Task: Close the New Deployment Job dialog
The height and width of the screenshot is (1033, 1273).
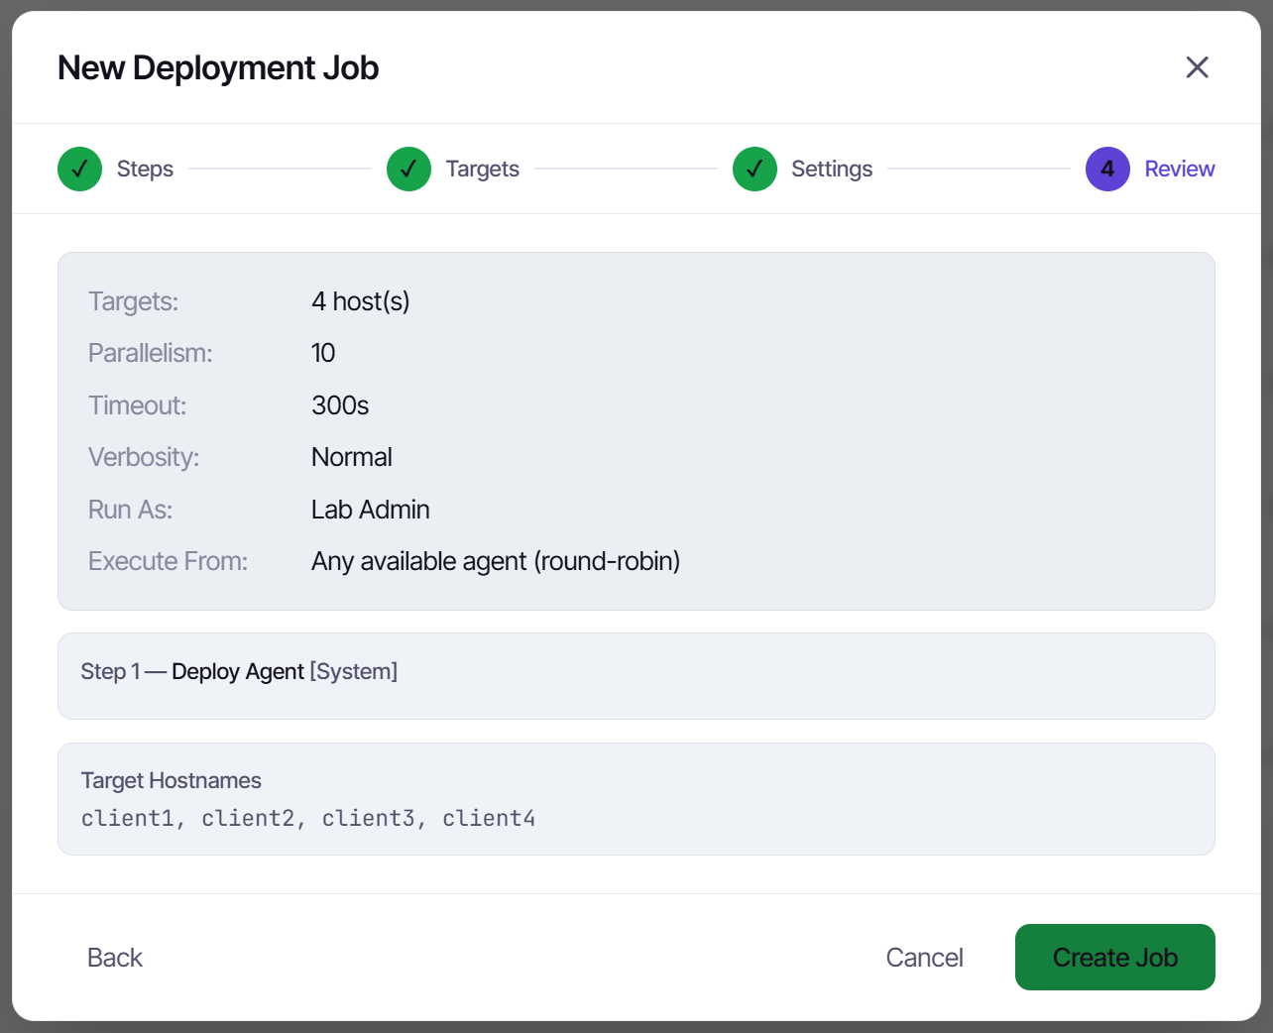Action: [x=1197, y=67]
